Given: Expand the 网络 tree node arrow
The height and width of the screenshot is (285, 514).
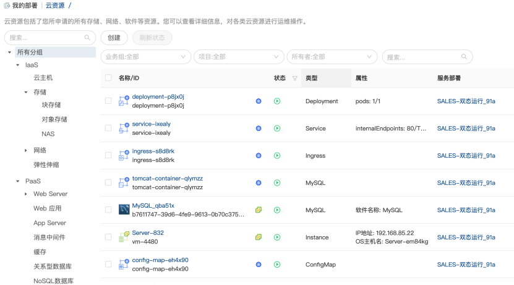Looking at the screenshot, I should pos(26,150).
